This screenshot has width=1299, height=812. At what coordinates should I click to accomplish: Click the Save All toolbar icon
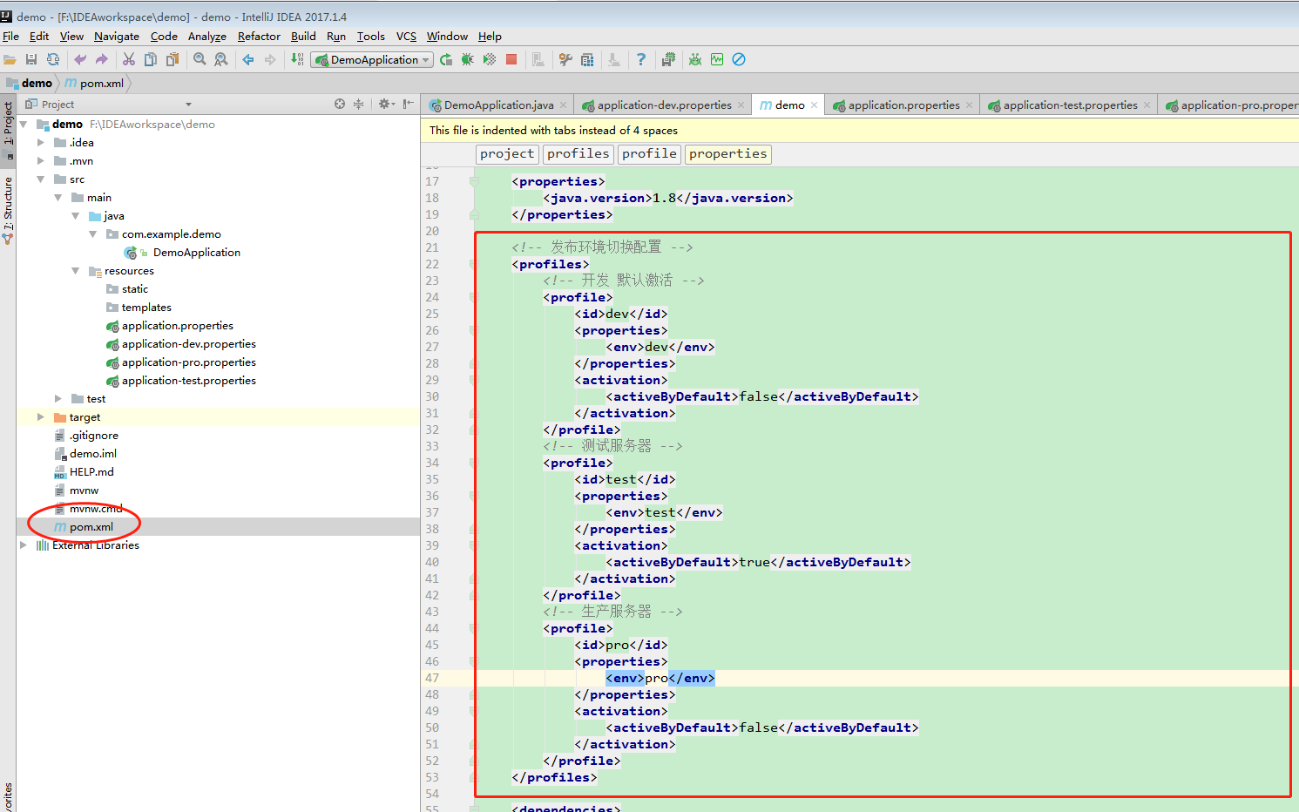pyautogui.click(x=31, y=59)
